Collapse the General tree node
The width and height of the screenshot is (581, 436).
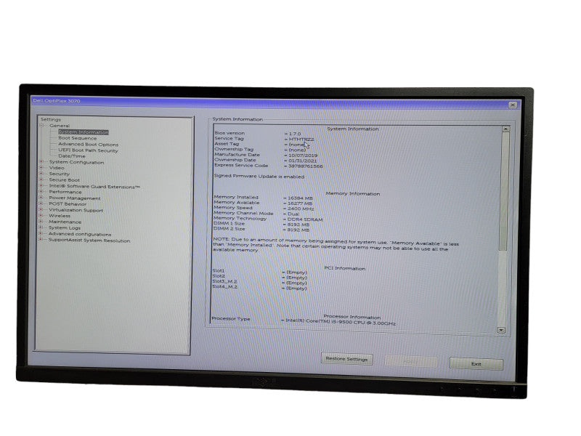pos(42,125)
